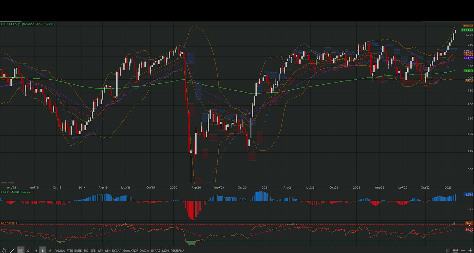Click the 1.057,4 upper band label
This screenshot has width=474, height=253.
[468, 26]
